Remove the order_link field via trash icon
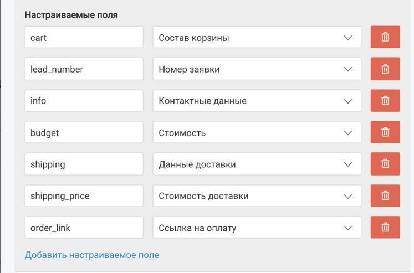Image resolution: width=414 pixels, height=273 pixels. point(385,228)
